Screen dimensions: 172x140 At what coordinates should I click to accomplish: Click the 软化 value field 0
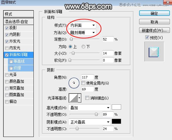108,60
